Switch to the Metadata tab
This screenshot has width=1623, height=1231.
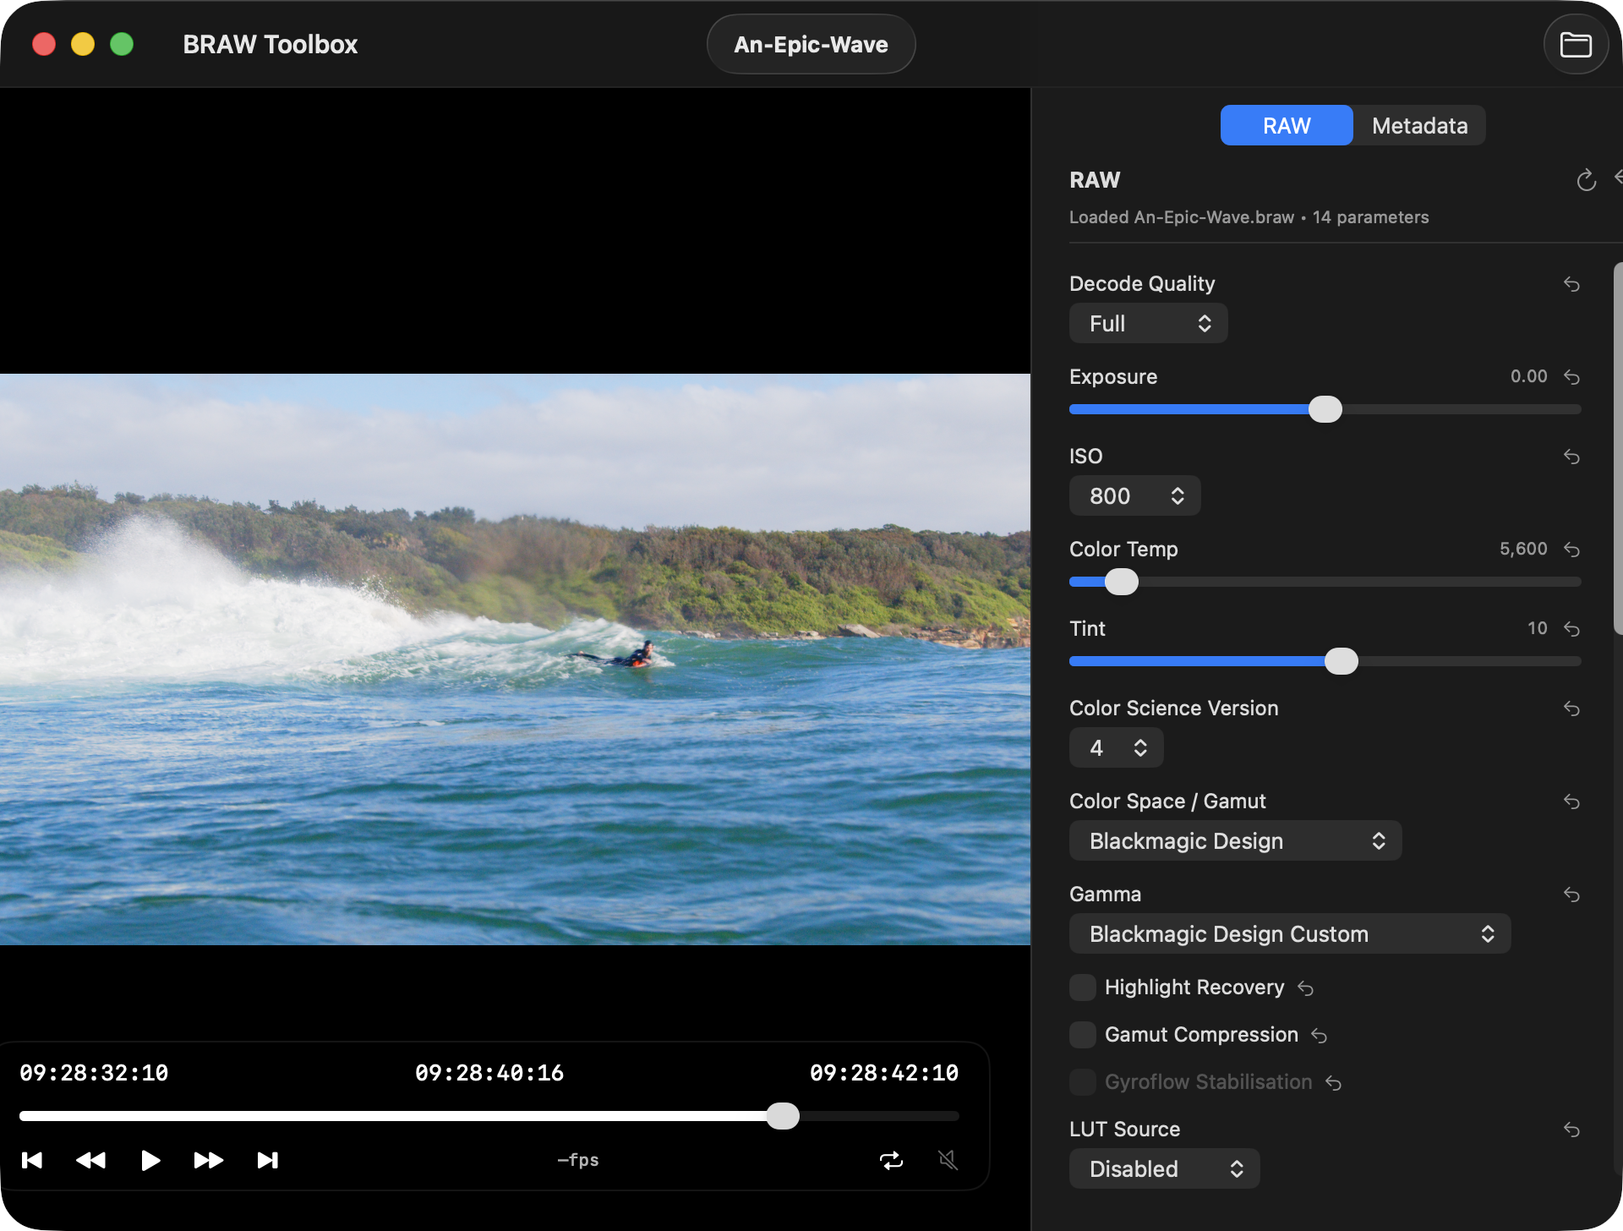pos(1419,126)
